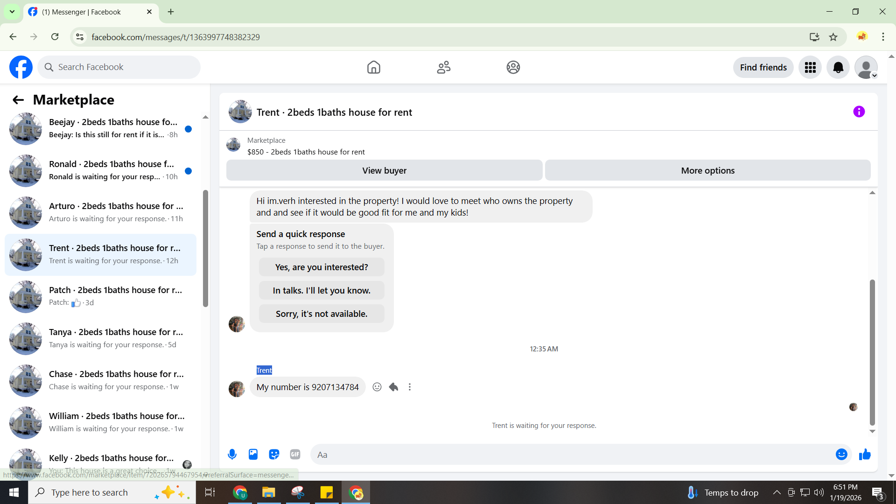Open the sticker picker icon

click(274, 454)
